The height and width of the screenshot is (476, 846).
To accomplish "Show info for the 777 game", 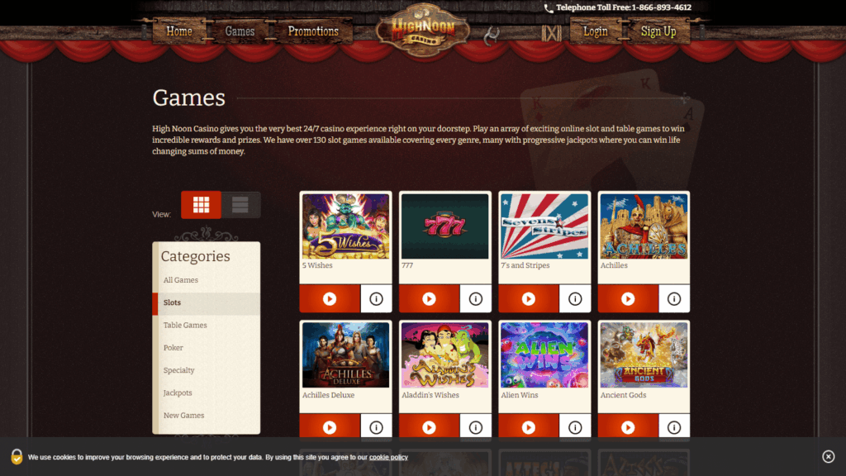I will coord(475,298).
